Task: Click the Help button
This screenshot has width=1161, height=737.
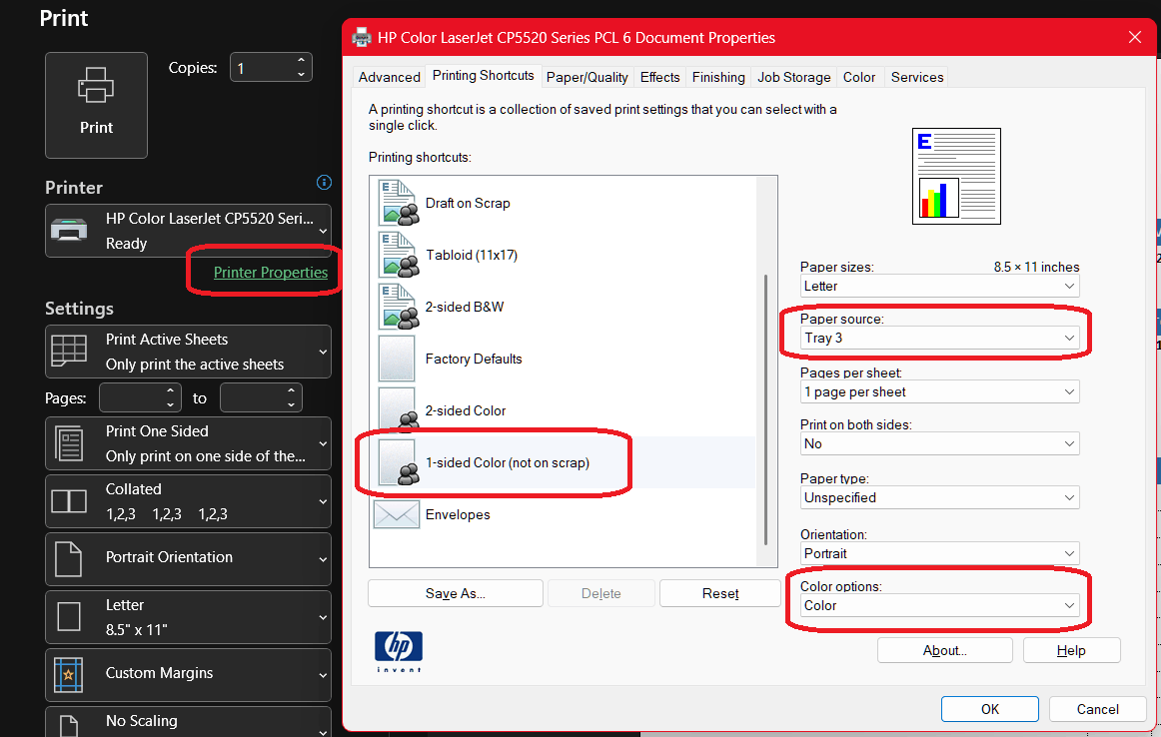Action: (x=1071, y=650)
